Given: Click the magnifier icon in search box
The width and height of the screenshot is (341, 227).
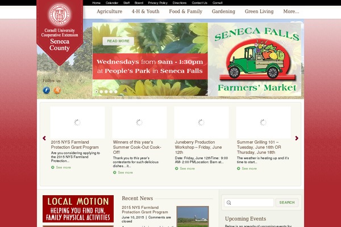Looking at the screenshot, I should [228, 203].
